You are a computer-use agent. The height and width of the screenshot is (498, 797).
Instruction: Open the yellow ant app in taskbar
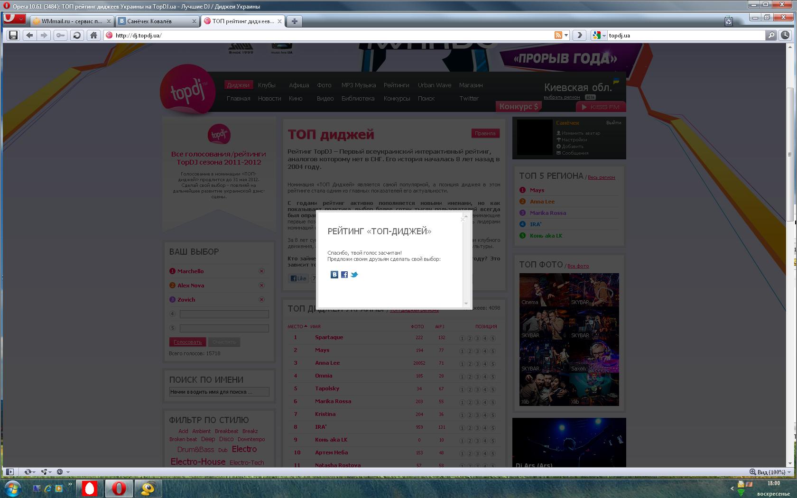tap(148, 489)
